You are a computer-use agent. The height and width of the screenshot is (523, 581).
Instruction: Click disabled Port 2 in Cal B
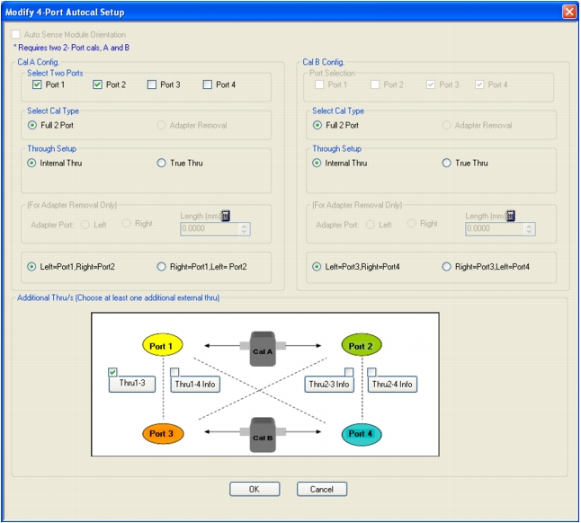tap(375, 84)
